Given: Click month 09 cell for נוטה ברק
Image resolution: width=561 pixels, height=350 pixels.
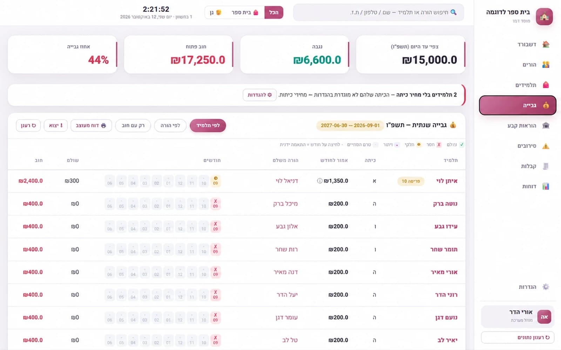Looking at the screenshot, I should coord(215,204).
